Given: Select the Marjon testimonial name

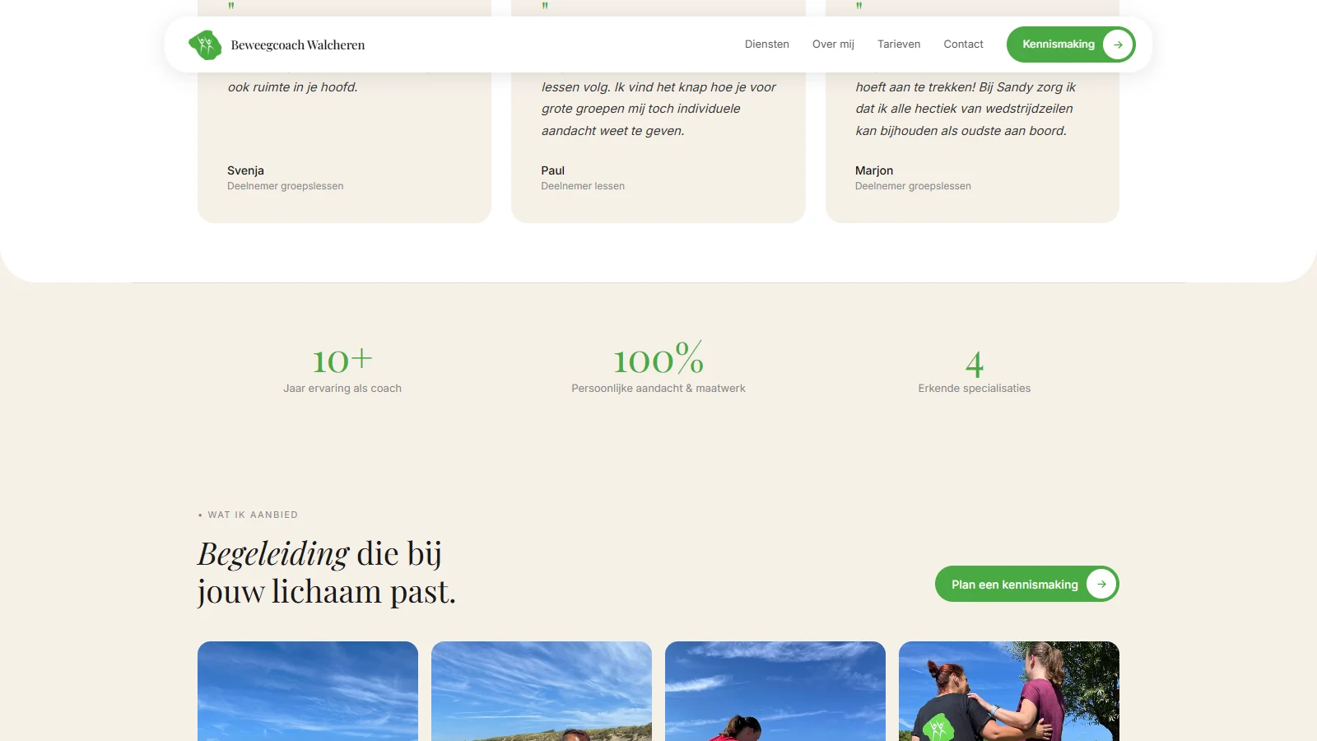Looking at the screenshot, I should tap(874, 170).
